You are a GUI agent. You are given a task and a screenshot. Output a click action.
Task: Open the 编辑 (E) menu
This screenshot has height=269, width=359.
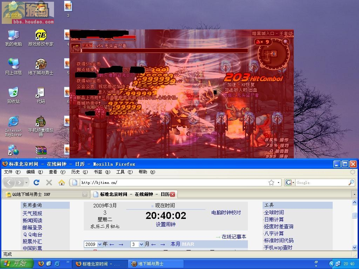tap(35, 172)
